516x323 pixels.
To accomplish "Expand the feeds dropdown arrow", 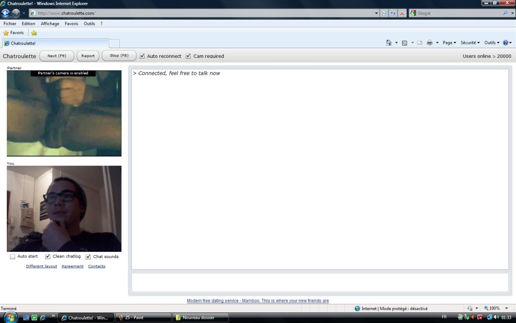I will tap(412, 43).
